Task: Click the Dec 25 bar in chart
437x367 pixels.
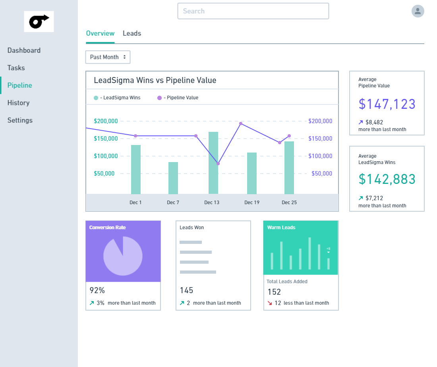Action: [289, 168]
